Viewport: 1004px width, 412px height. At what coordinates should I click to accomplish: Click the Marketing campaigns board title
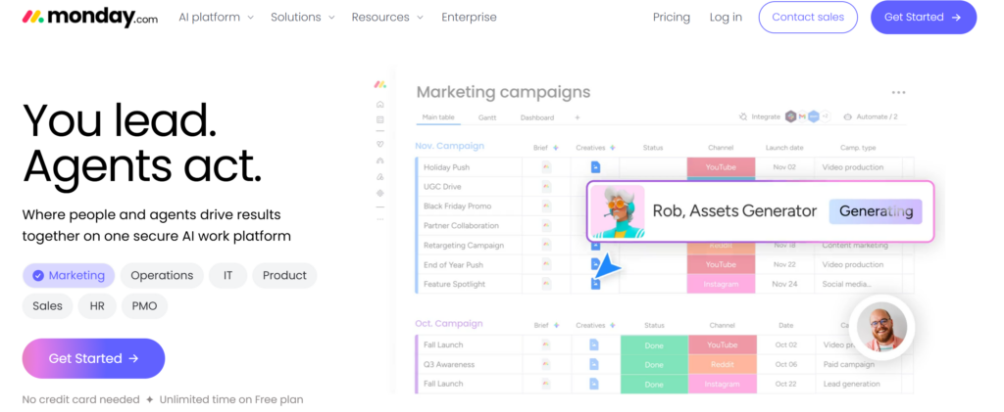click(x=503, y=92)
